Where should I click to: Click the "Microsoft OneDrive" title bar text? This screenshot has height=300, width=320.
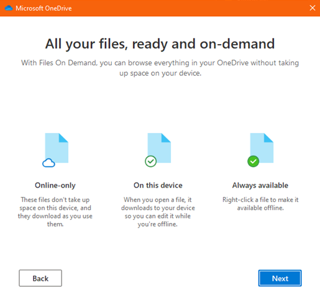click(43, 8)
